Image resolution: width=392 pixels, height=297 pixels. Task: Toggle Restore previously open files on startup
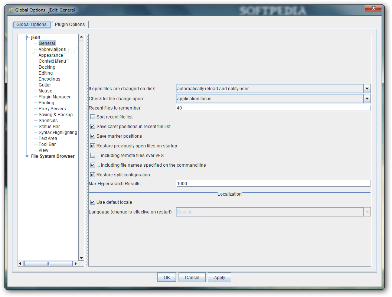[x=92, y=146]
